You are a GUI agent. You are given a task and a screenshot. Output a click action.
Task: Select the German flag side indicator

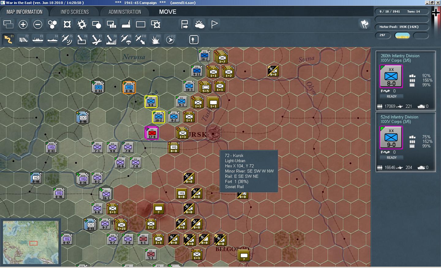(x=435, y=12)
